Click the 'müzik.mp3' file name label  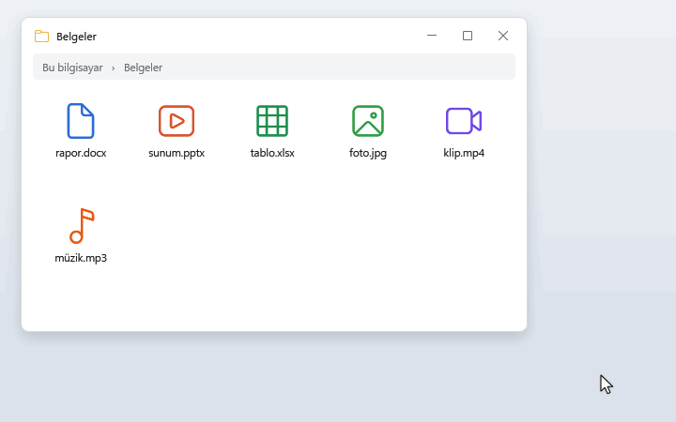(81, 258)
